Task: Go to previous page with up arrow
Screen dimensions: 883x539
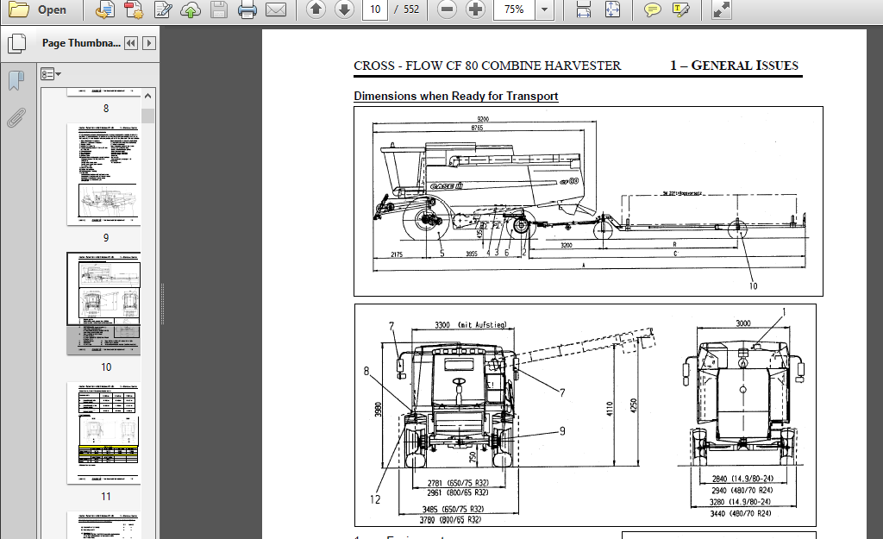Action: (x=316, y=9)
